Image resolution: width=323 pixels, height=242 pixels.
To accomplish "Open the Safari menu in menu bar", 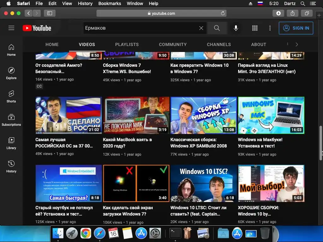I will 23,3.
